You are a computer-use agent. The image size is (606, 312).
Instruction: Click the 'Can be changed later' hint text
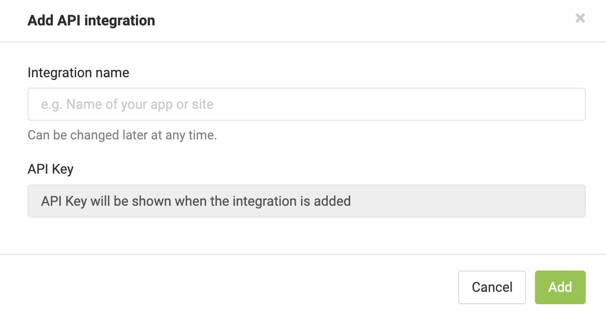point(122,135)
